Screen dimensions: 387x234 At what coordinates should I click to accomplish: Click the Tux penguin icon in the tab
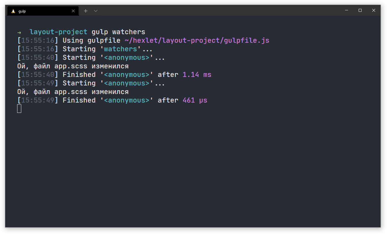click(13, 11)
